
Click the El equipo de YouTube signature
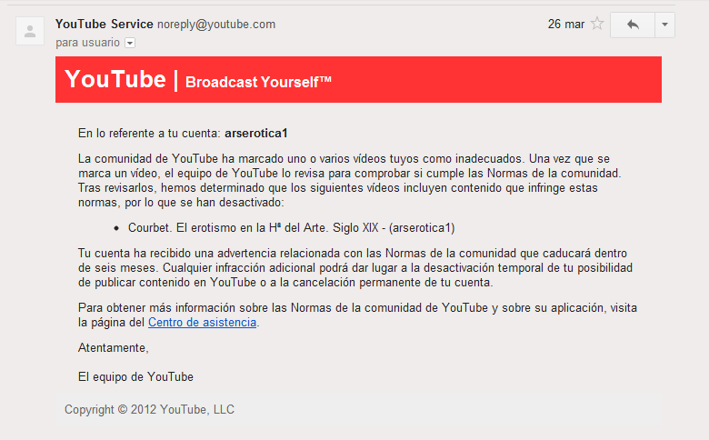[x=135, y=377]
